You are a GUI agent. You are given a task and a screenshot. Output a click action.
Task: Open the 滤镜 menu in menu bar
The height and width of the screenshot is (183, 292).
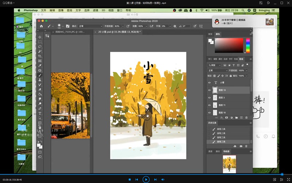tap(95, 10)
